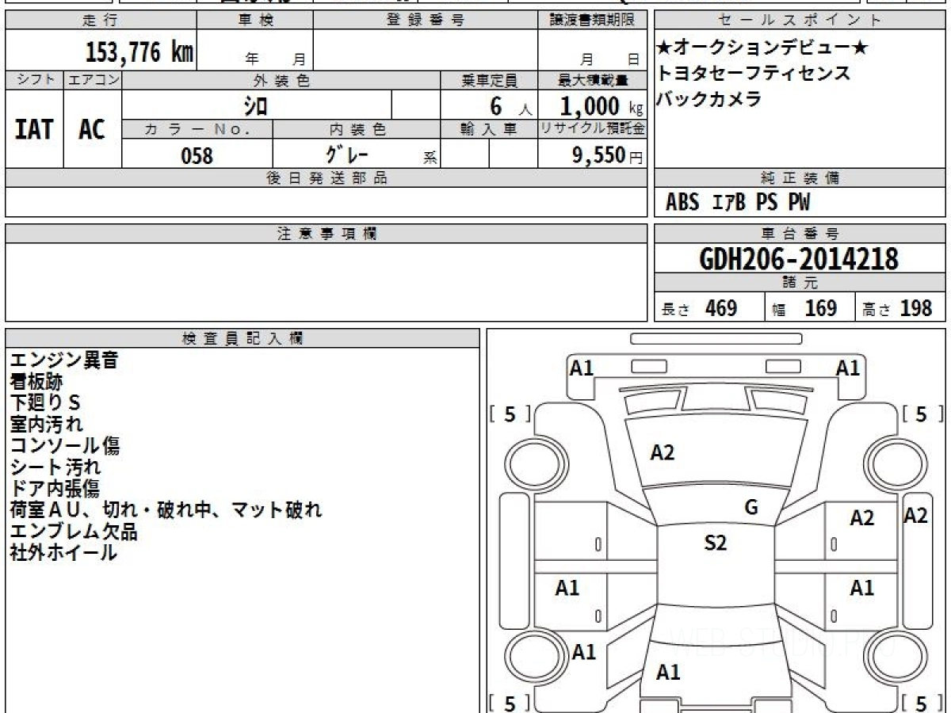Click the G mark on the windshield

tap(751, 507)
